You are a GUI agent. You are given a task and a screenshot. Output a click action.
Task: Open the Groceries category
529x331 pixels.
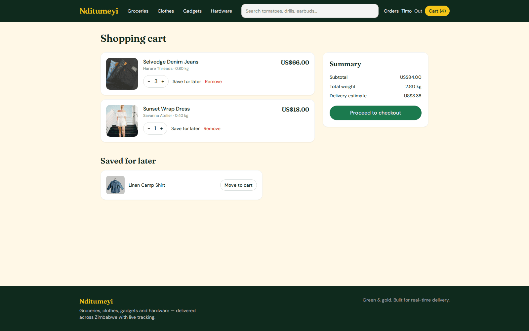coord(138,11)
